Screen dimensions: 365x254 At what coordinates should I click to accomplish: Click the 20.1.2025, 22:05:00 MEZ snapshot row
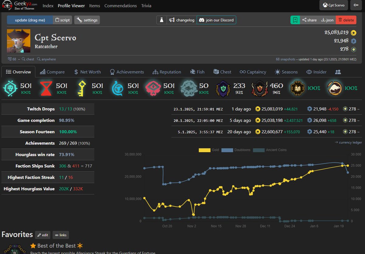tap(266, 120)
